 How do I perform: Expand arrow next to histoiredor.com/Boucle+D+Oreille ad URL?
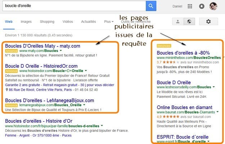click(x=86, y=71)
